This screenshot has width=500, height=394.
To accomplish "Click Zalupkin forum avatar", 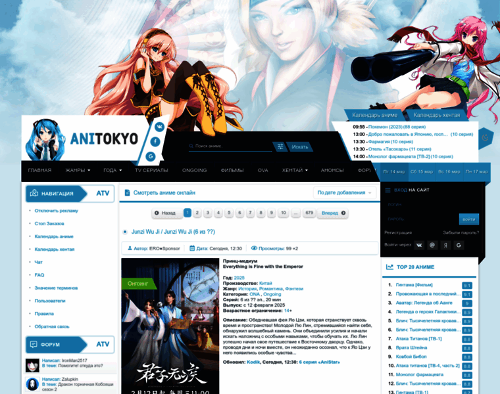I will pyautogui.click(x=32, y=384).
